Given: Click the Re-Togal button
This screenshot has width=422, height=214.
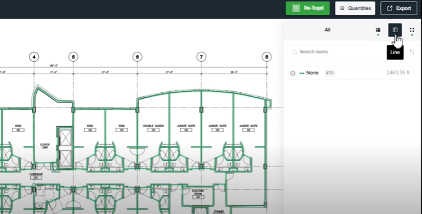Looking at the screenshot, I should tap(307, 8).
